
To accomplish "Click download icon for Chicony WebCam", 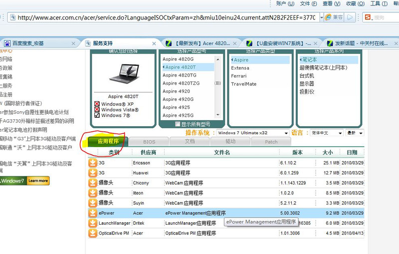I will (x=93, y=182).
